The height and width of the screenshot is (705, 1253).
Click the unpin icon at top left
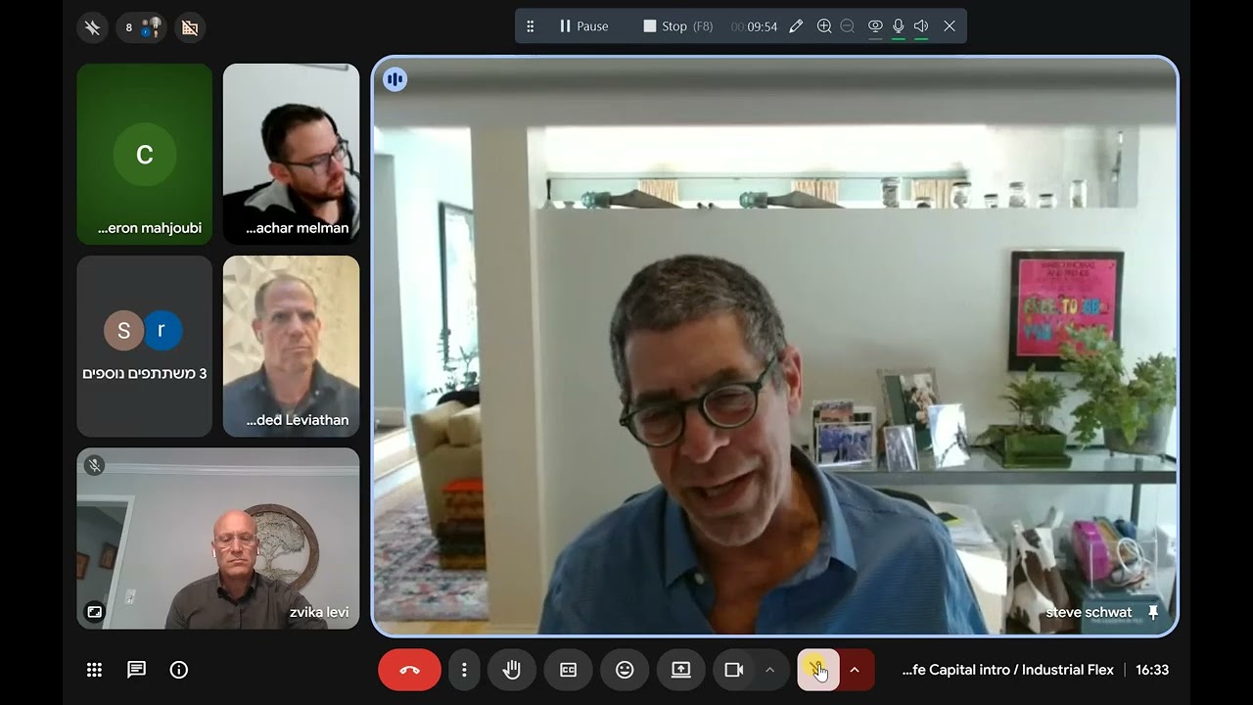[x=92, y=27]
